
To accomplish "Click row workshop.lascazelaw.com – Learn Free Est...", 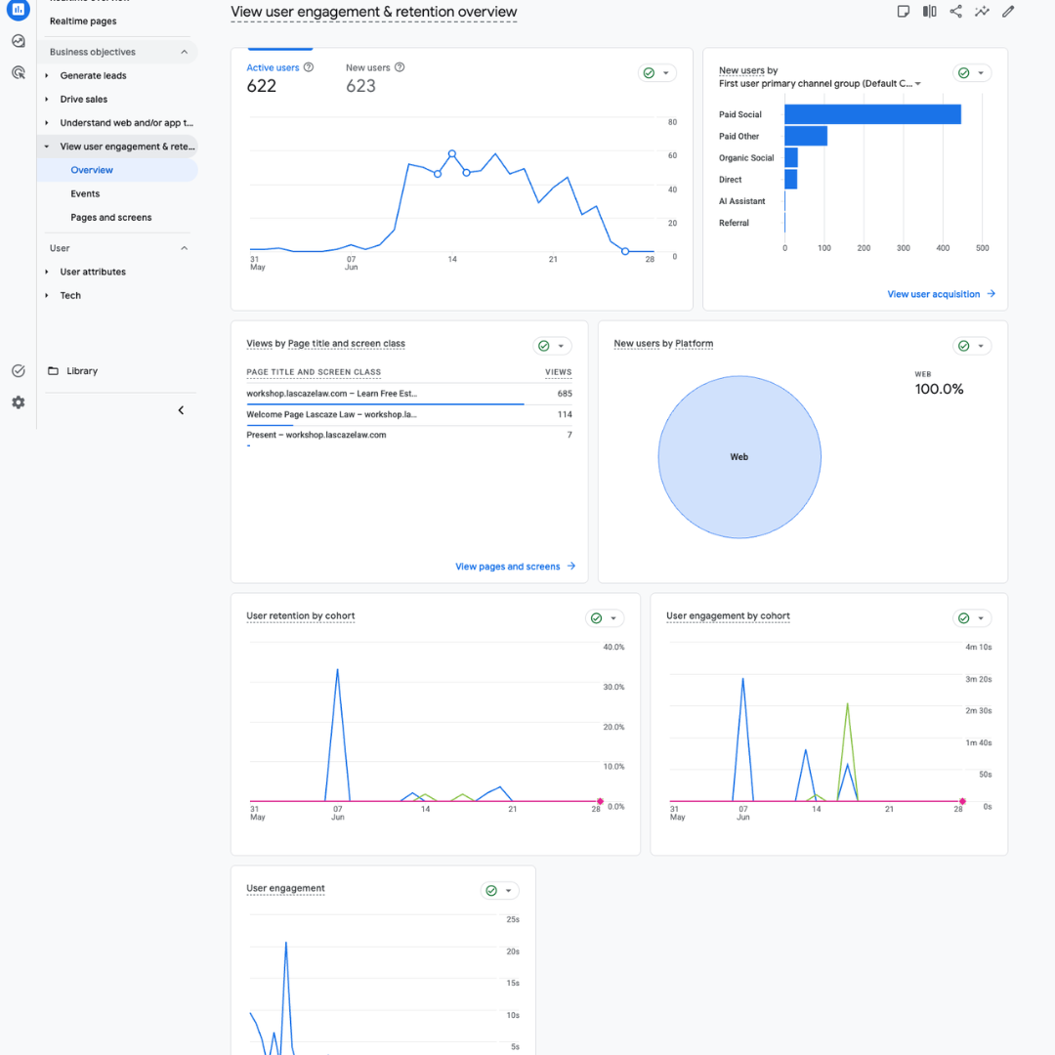I will click(409, 395).
